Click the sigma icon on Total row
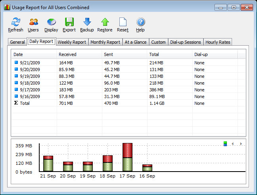 [x=16, y=103]
